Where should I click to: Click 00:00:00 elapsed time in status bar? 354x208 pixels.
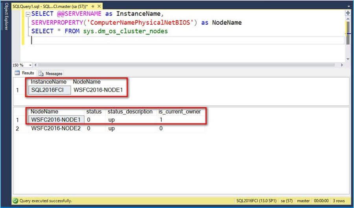[321, 201]
